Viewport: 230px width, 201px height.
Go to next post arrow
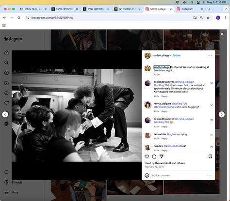(222, 114)
